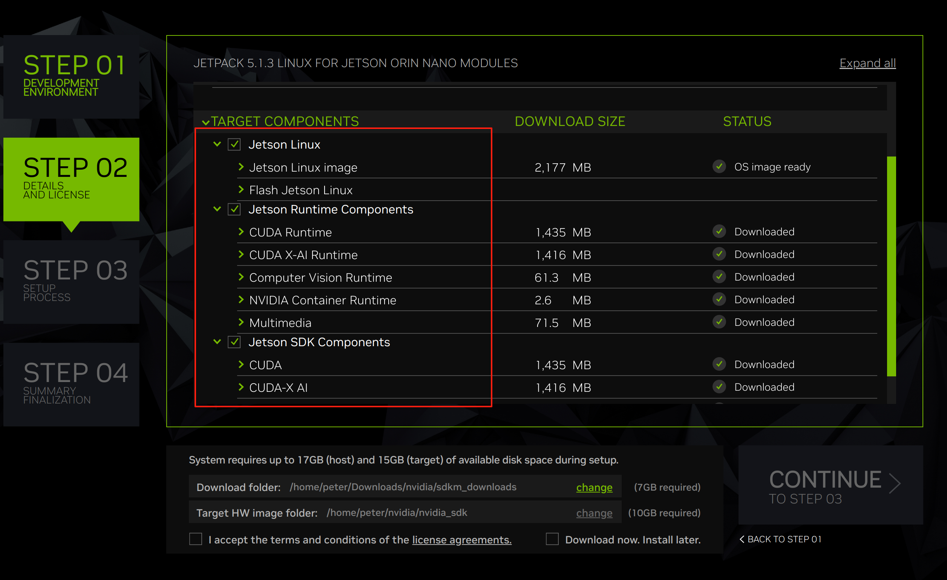Click the OS image ready status checkmark icon
Image resolution: width=947 pixels, height=580 pixels.
point(719,166)
